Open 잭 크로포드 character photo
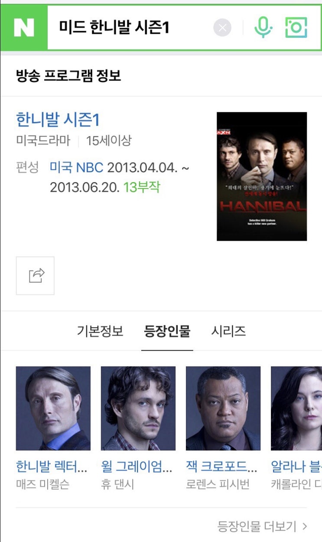The image size is (322, 542). (x=223, y=408)
